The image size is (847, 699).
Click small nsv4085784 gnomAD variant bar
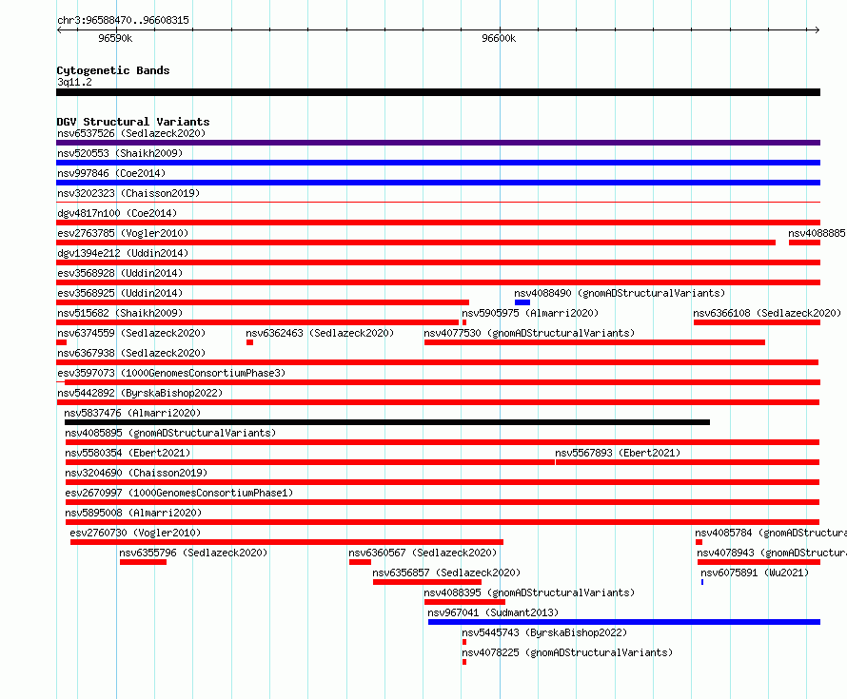click(x=699, y=542)
